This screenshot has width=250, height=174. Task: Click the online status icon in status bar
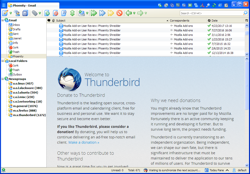[x=3, y=170]
